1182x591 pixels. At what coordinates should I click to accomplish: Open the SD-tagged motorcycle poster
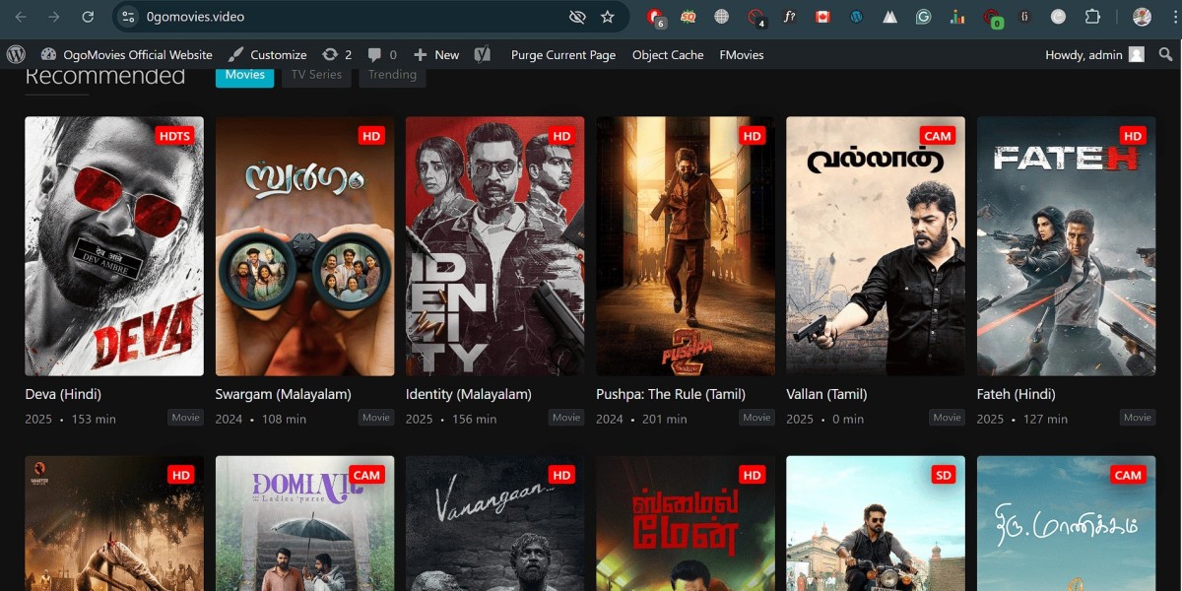coord(876,523)
